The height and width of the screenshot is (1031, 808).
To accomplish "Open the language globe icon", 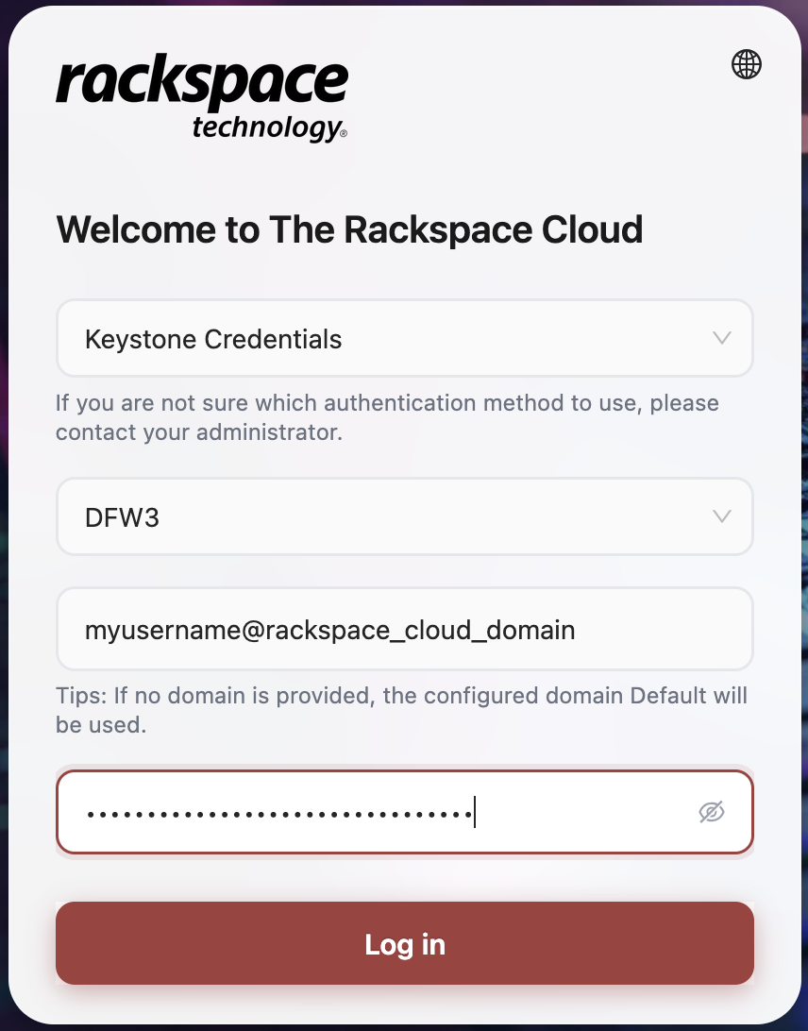I will (x=747, y=64).
